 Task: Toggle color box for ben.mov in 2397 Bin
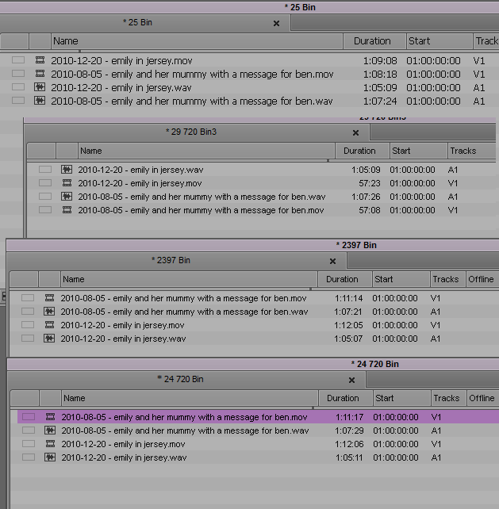point(28,297)
